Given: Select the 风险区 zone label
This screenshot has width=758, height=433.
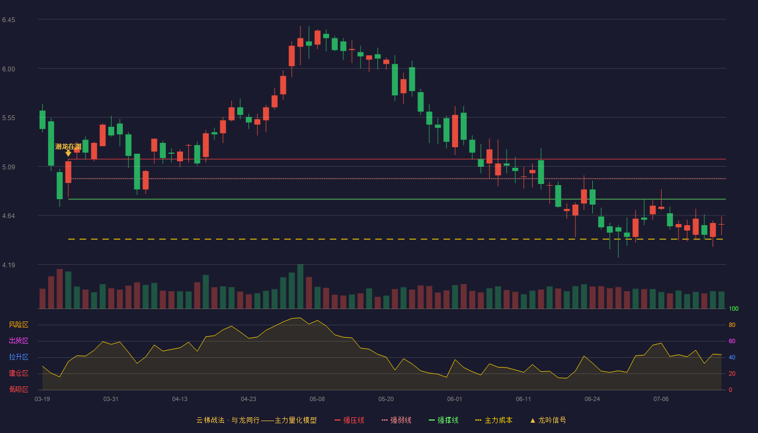Looking at the screenshot, I should [18, 325].
